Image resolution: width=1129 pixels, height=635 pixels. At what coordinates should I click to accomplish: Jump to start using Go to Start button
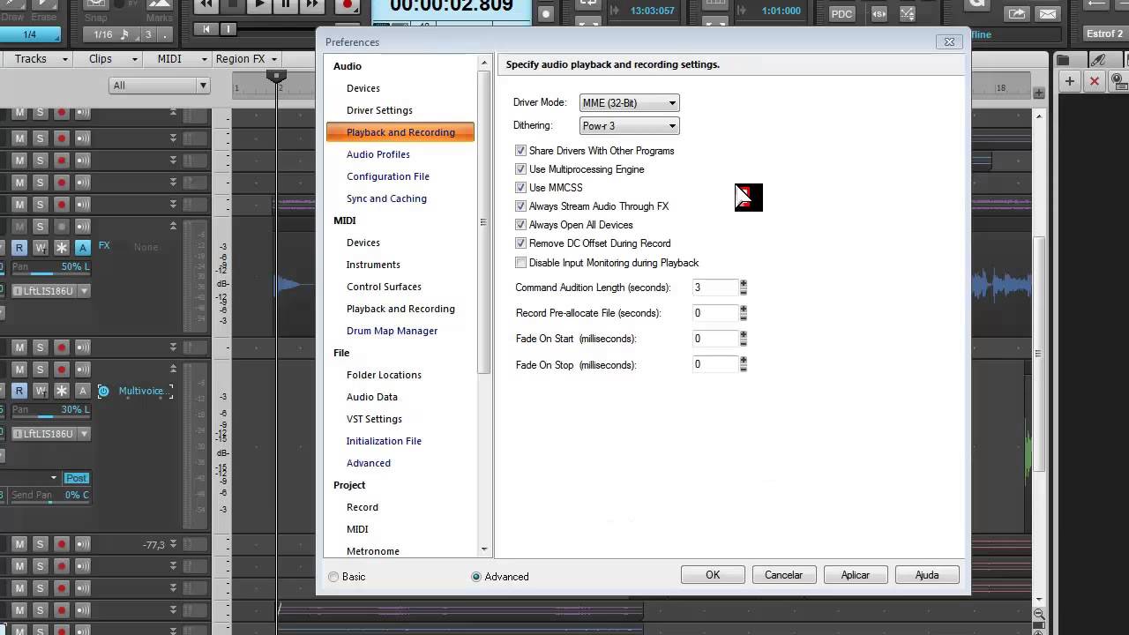(207, 29)
